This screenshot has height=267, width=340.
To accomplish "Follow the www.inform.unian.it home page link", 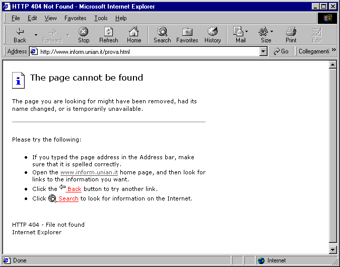I will 89,172.
